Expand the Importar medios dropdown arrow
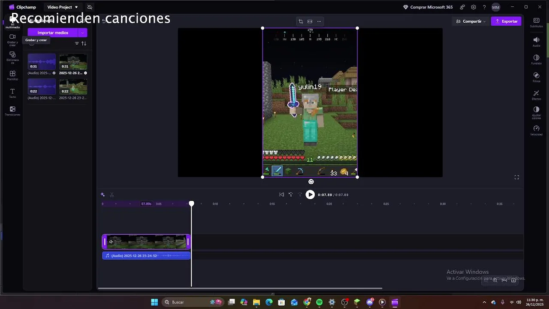 point(82,33)
